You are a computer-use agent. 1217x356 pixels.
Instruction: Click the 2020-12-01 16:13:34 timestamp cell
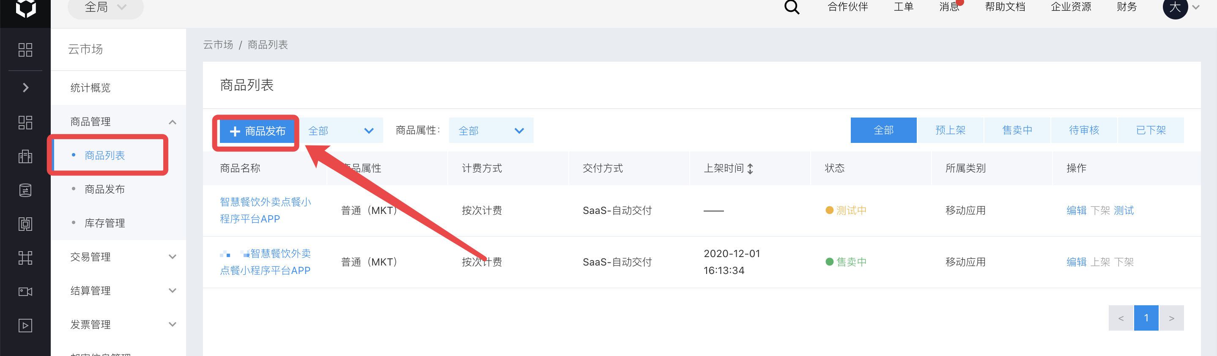click(x=731, y=262)
